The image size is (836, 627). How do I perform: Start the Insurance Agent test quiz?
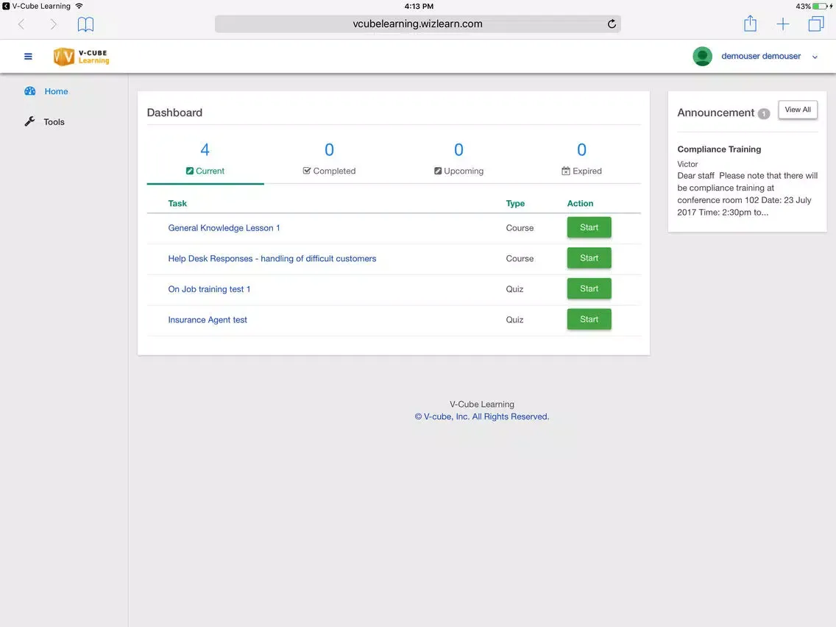coord(589,319)
